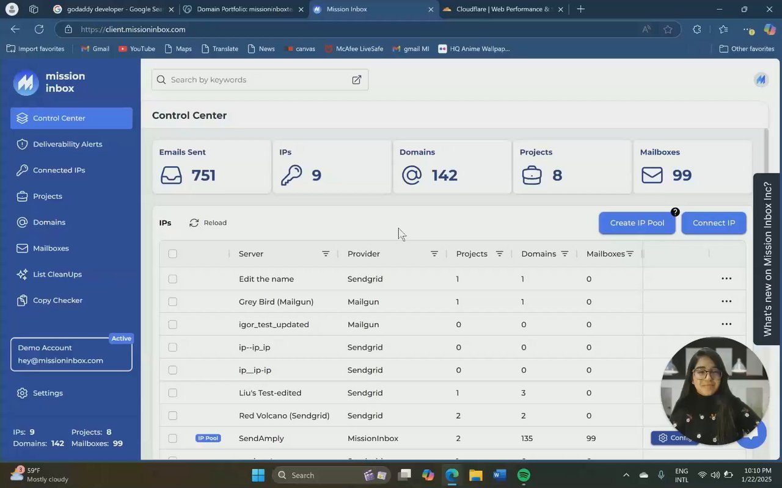This screenshot has height=488, width=782.
Task: Open Settings gear in sidebar
Action: click(x=23, y=393)
